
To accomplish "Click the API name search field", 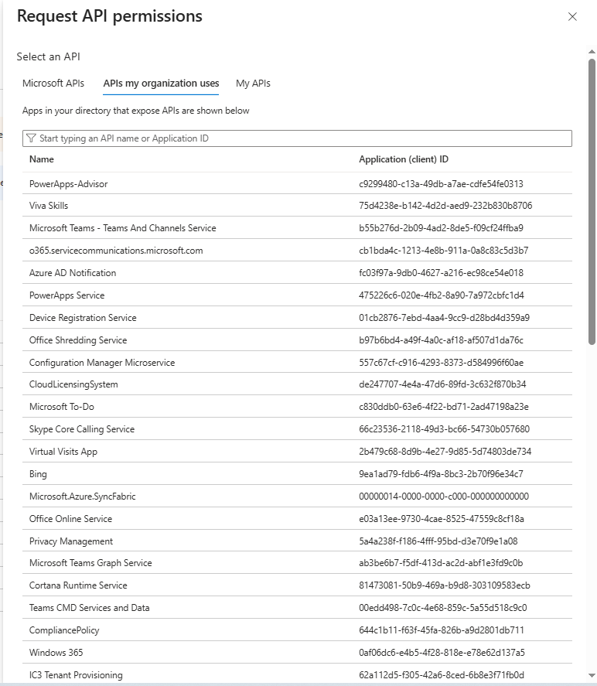I will click(x=302, y=138).
